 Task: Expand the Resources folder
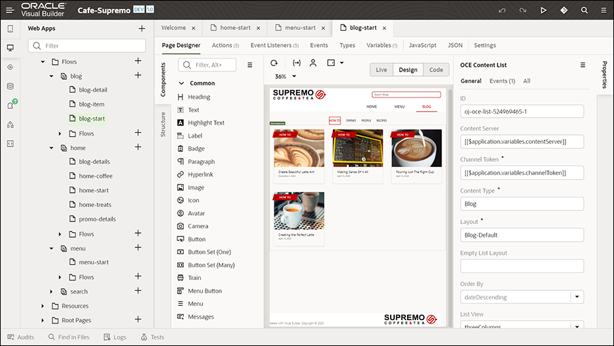pos(43,306)
